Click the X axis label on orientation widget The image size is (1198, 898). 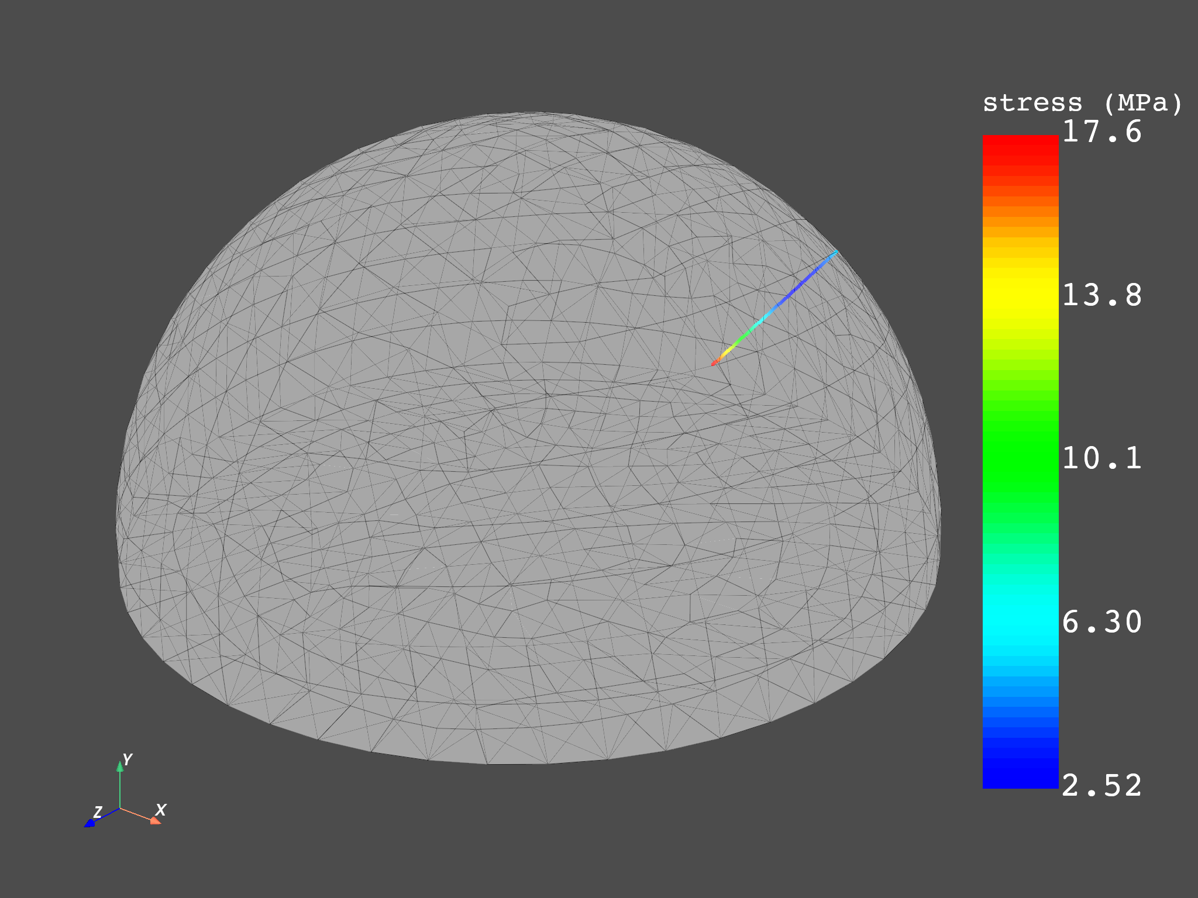tap(161, 810)
